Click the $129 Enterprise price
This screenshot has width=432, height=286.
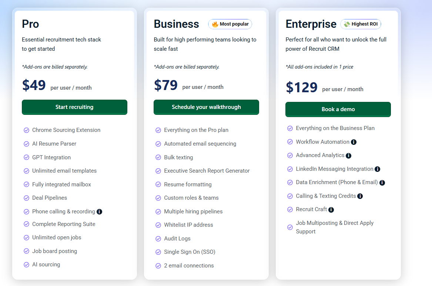coord(301,87)
